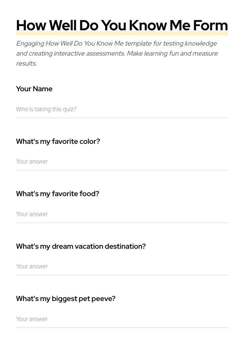This screenshot has height=341, width=245.
Task: Select the italic form description text
Action: [x=117, y=53]
